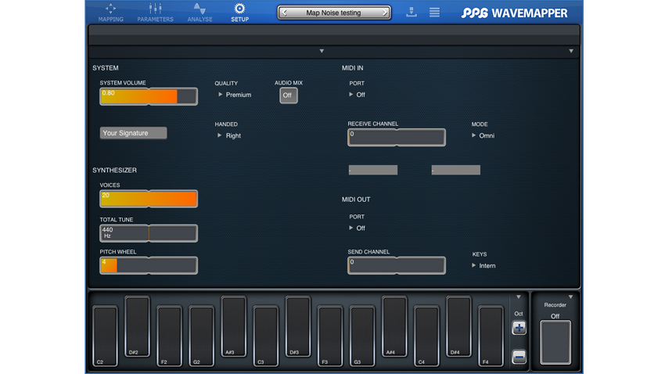665x374 pixels.
Task: Expand the top-right panel down arrow
Action: (x=571, y=51)
